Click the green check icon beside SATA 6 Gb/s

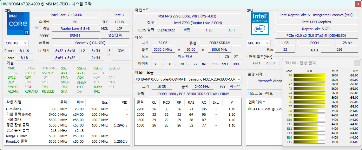point(249,109)
